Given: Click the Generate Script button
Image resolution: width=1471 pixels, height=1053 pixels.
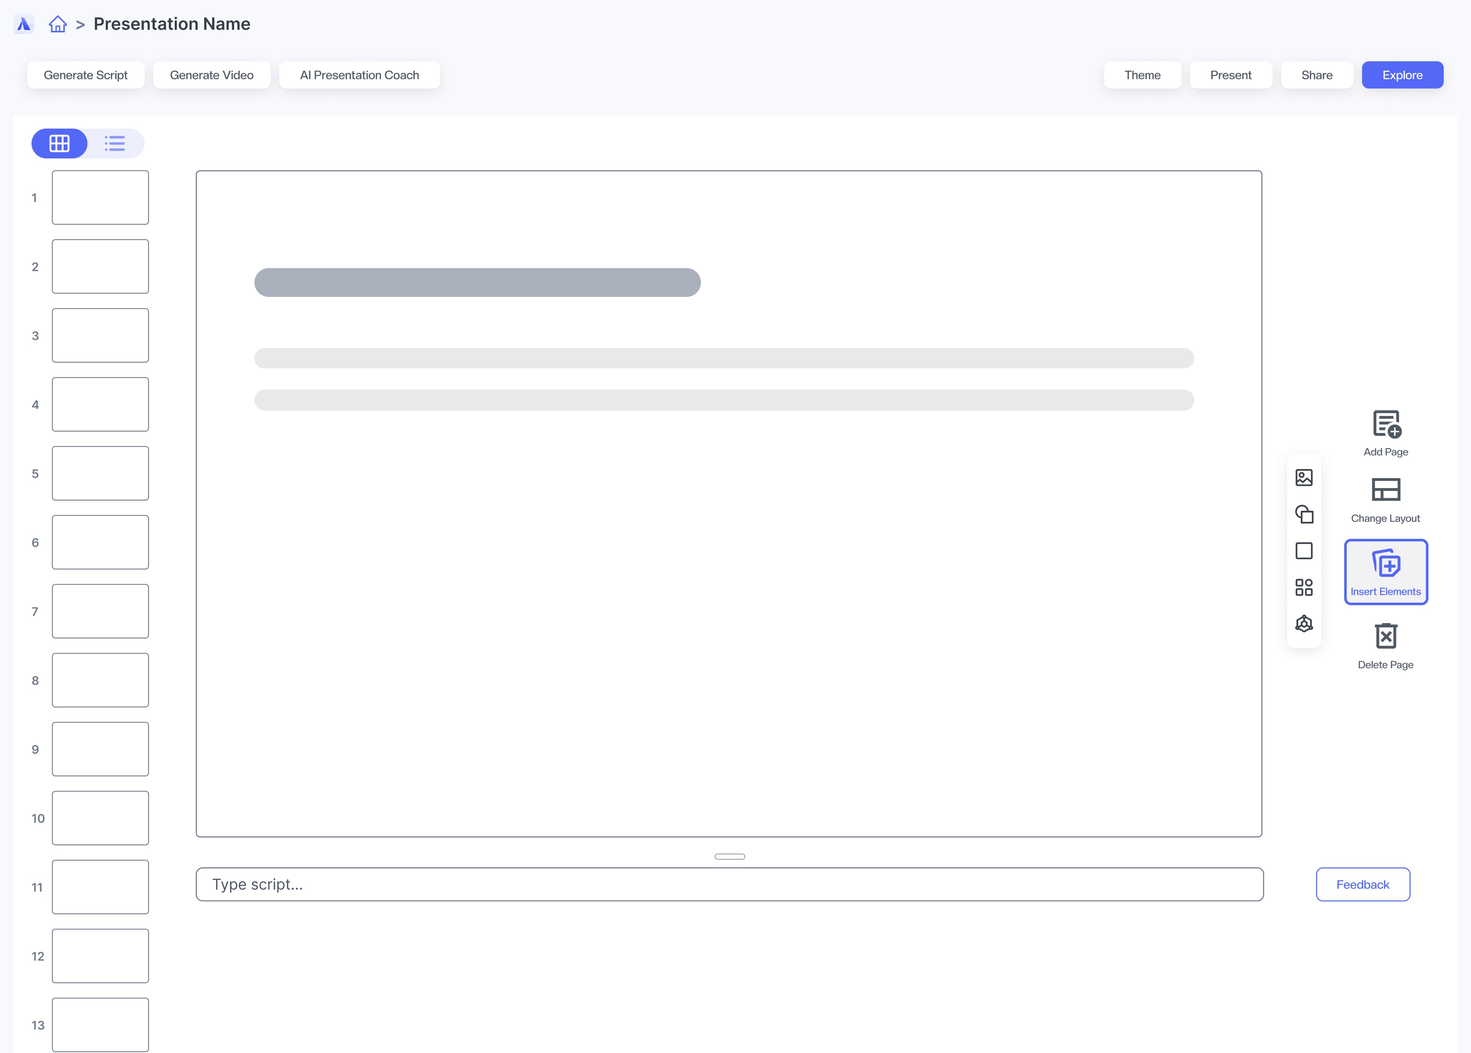Looking at the screenshot, I should coord(85,75).
